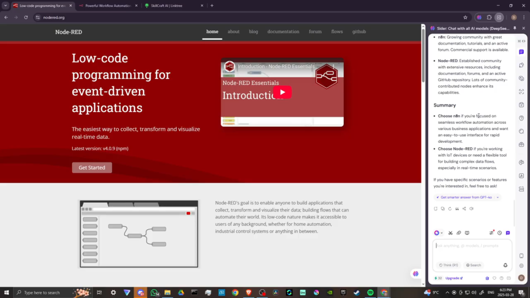Open the documentation nav item
Screen dimensions: 530x298
[x=283, y=32]
